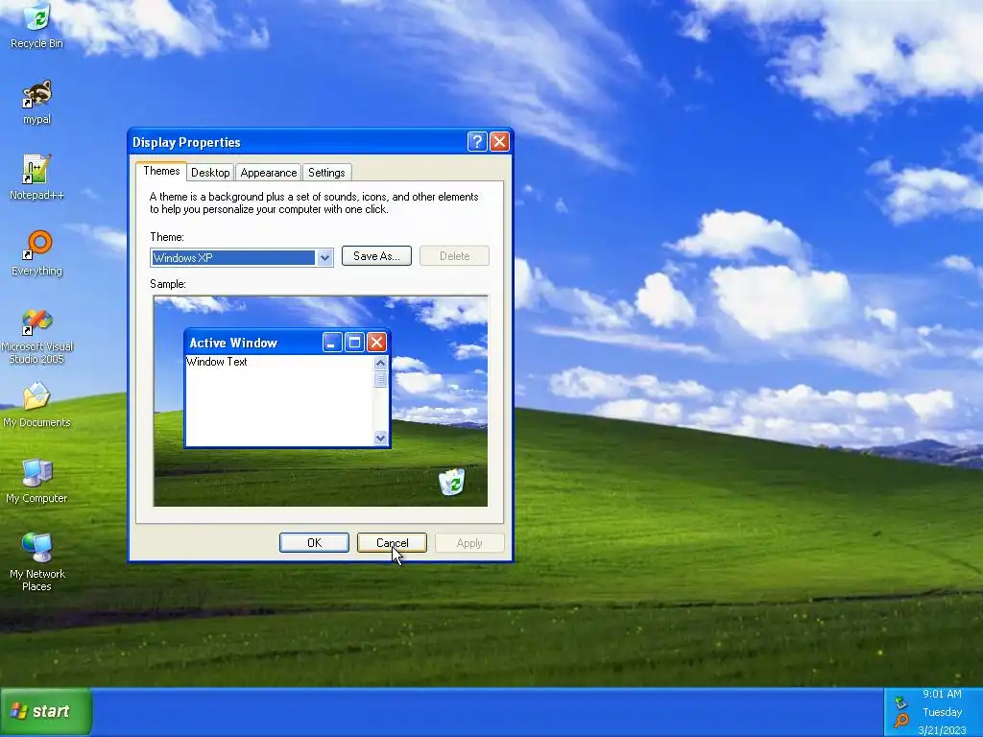This screenshot has width=983, height=737.
Task: Select the My Computer desktop icon
Action: (x=37, y=482)
